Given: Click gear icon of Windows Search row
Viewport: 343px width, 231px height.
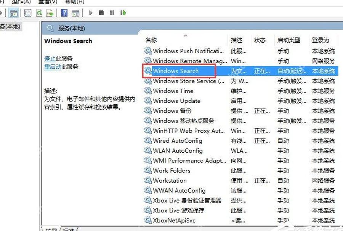Looking at the screenshot, I should pyautogui.click(x=148, y=71).
